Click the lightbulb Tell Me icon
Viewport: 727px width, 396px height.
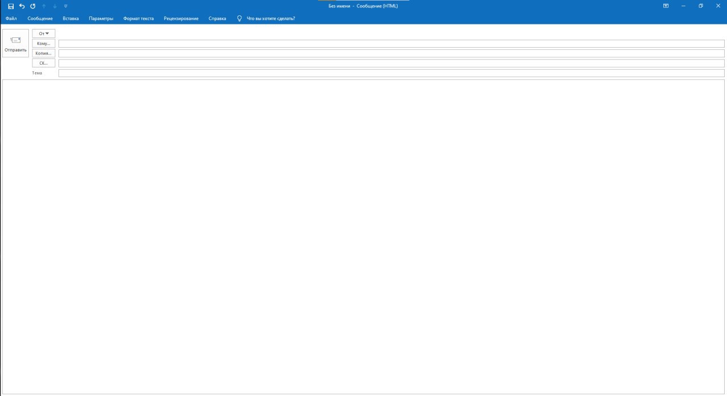tap(239, 18)
